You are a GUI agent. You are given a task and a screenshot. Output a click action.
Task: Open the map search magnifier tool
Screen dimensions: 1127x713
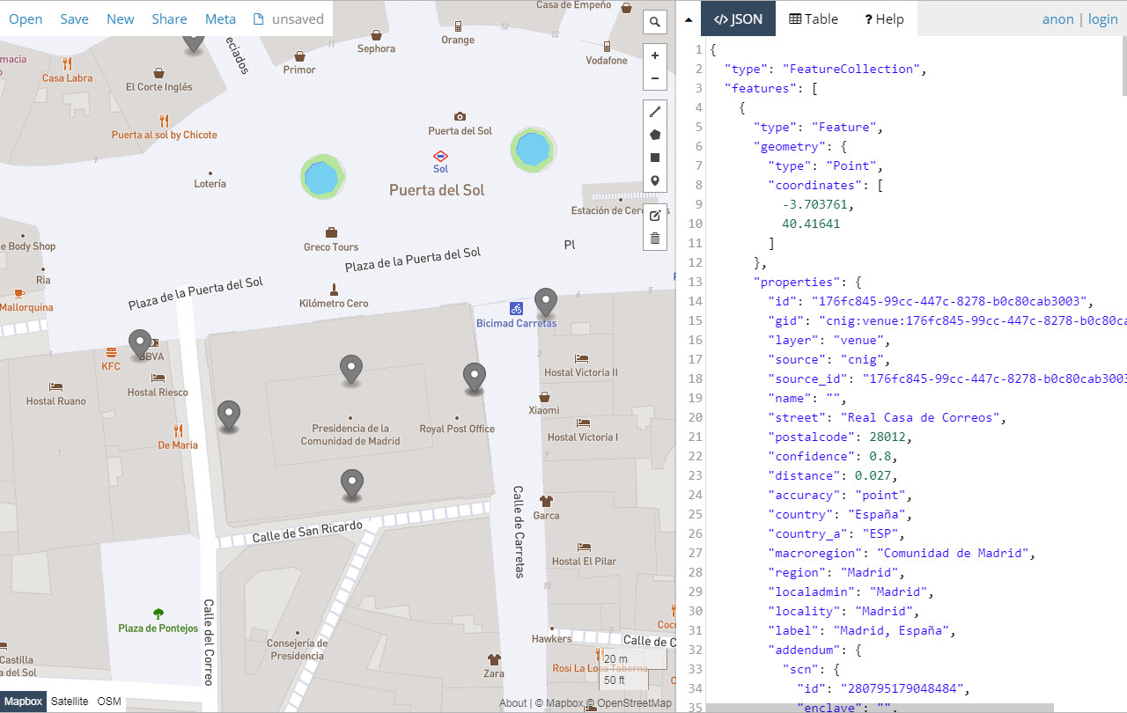tap(655, 22)
